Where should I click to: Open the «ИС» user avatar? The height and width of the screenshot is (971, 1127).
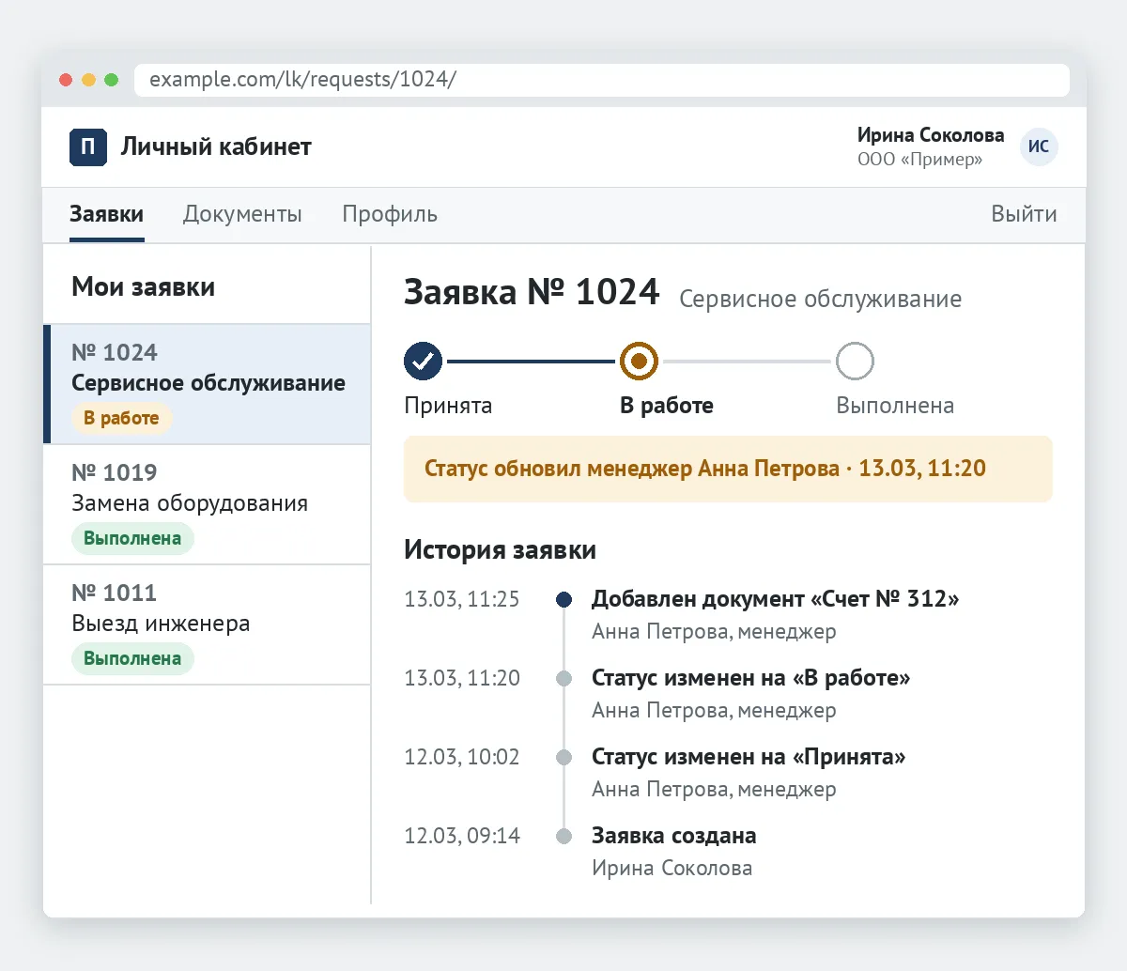point(1039,146)
